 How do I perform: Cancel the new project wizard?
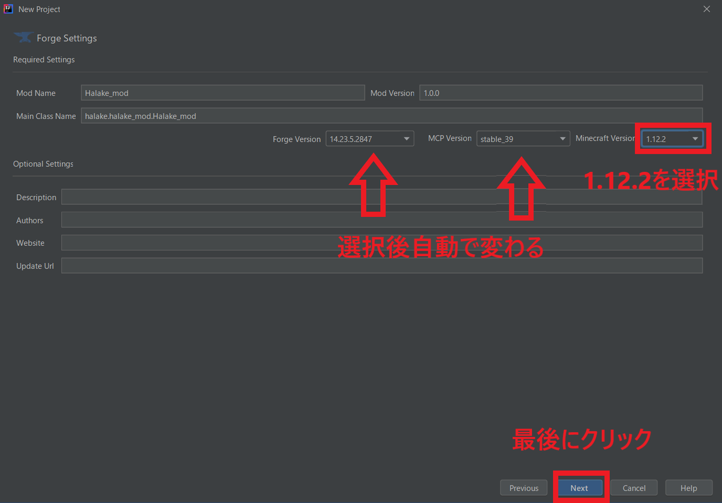(x=634, y=488)
